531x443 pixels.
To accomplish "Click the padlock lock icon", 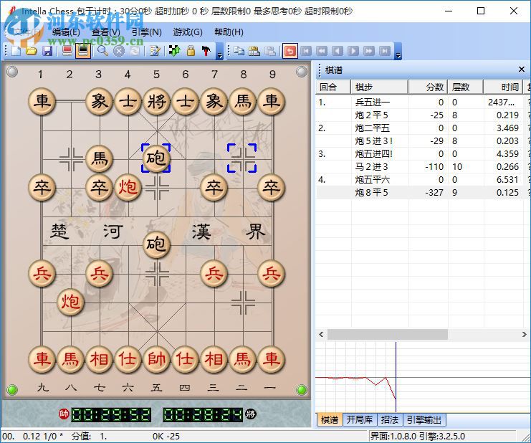I will (191, 51).
